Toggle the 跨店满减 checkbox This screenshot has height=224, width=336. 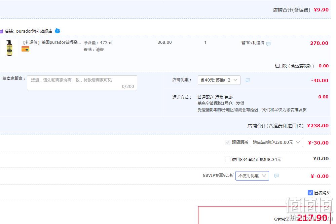[228, 142]
